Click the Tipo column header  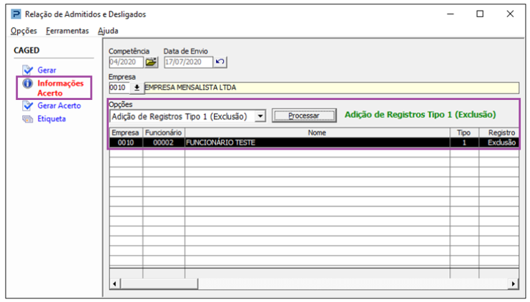[x=464, y=133]
